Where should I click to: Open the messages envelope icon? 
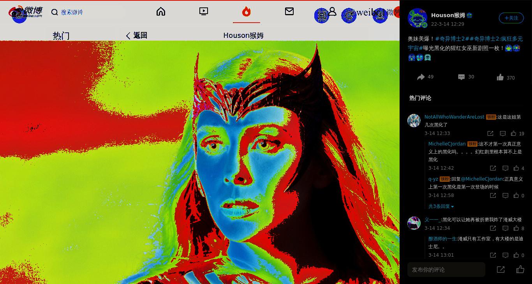(x=289, y=12)
